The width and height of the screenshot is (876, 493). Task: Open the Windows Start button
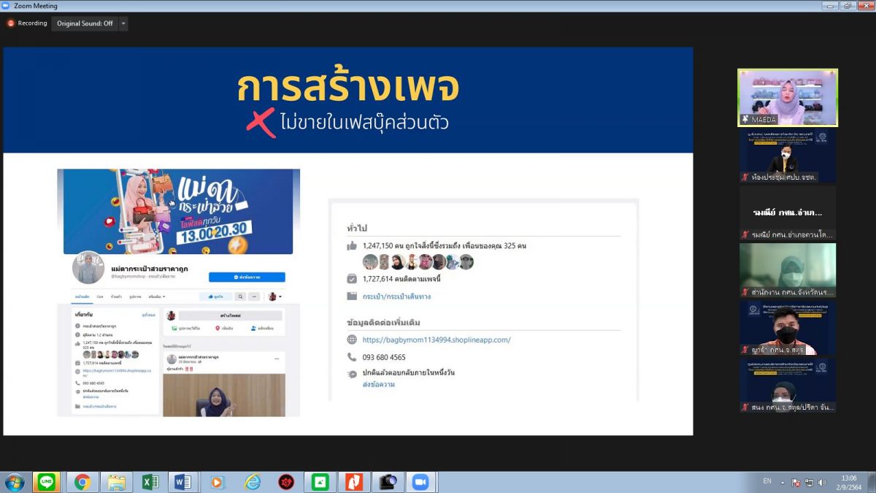[15, 482]
